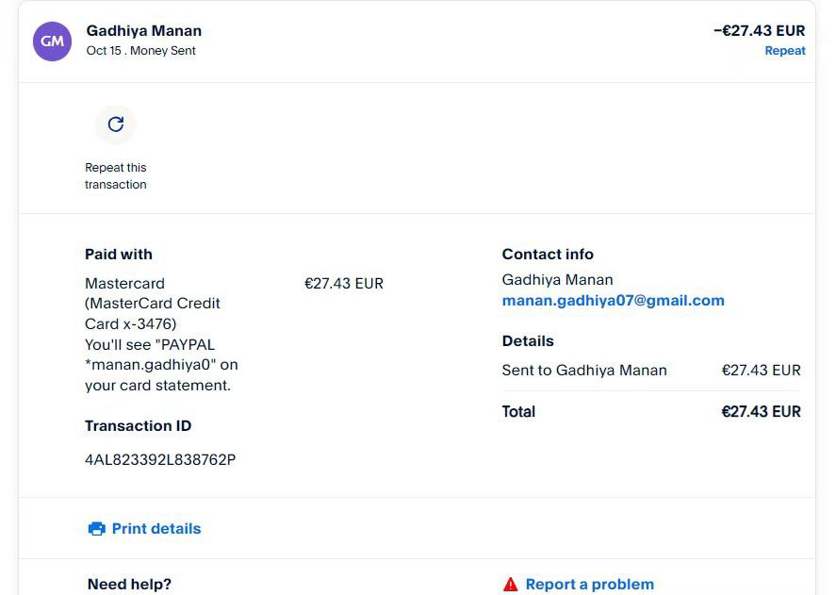
Task: Open the manan.gadhiya07@gmail.com email link
Action: tap(613, 301)
